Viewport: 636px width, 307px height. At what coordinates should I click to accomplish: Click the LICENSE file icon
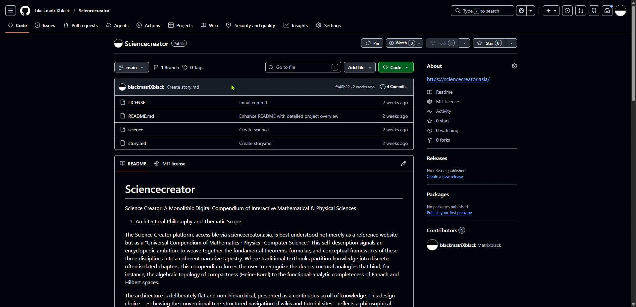[x=123, y=102]
